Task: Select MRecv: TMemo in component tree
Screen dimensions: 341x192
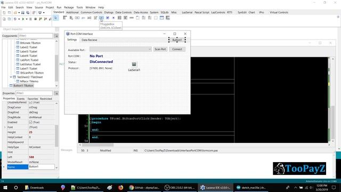Action: click(29, 81)
